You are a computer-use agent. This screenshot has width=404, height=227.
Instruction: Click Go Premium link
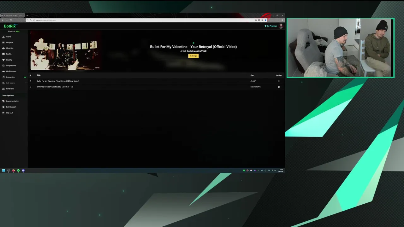271,26
